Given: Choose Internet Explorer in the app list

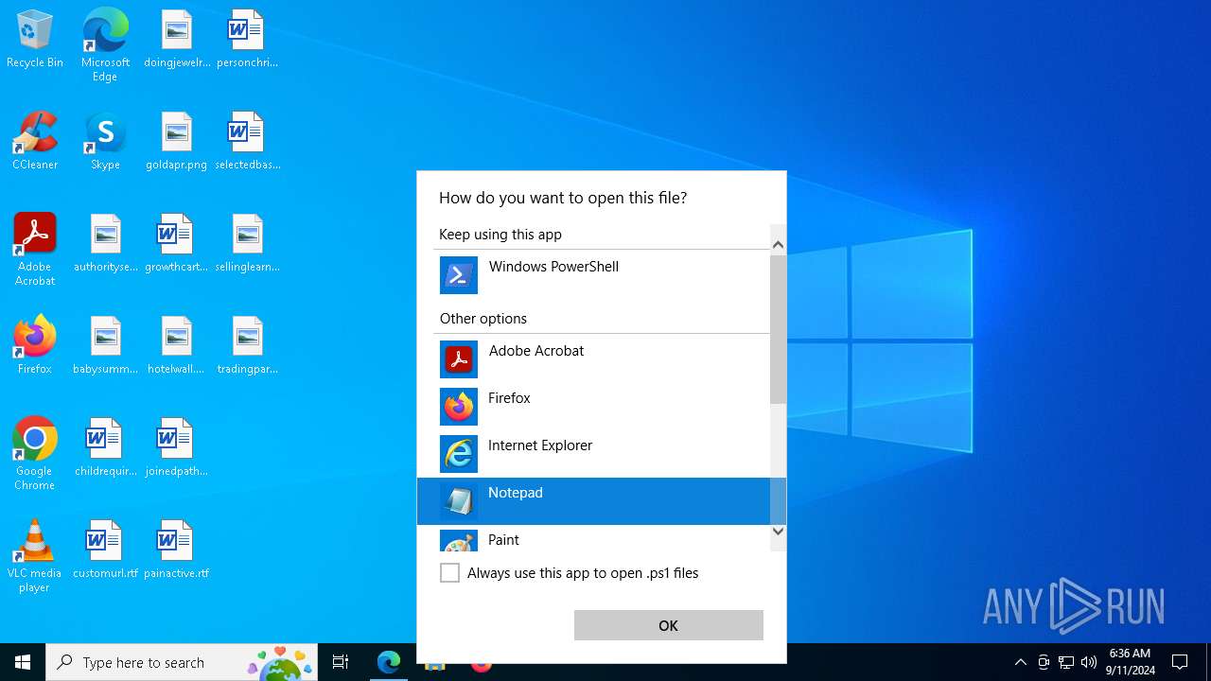Looking at the screenshot, I should pyautogui.click(x=593, y=454).
